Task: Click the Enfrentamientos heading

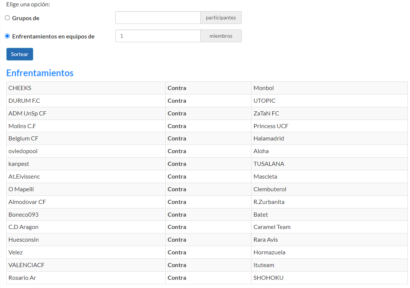Action: click(40, 73)
